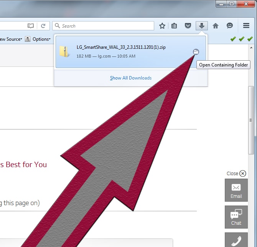Close the support side panel
Viewport: 257px width, 247px height.
(x=242, y=174)
